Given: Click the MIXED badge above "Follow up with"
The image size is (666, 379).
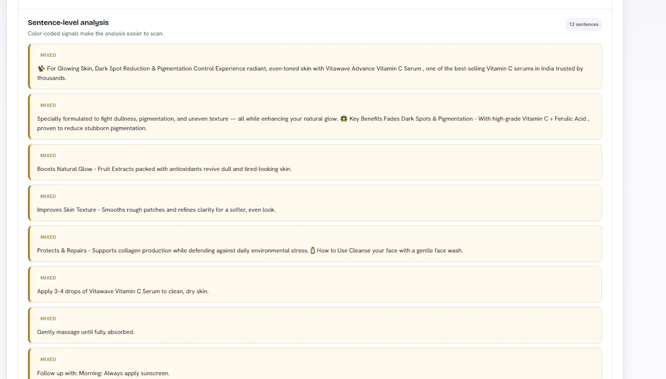Looking at the screenshot, I should [x=48, y=359].
